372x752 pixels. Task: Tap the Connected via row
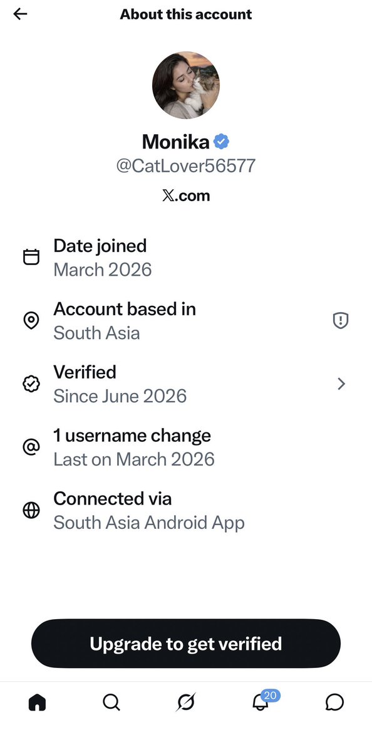[186, 511]
